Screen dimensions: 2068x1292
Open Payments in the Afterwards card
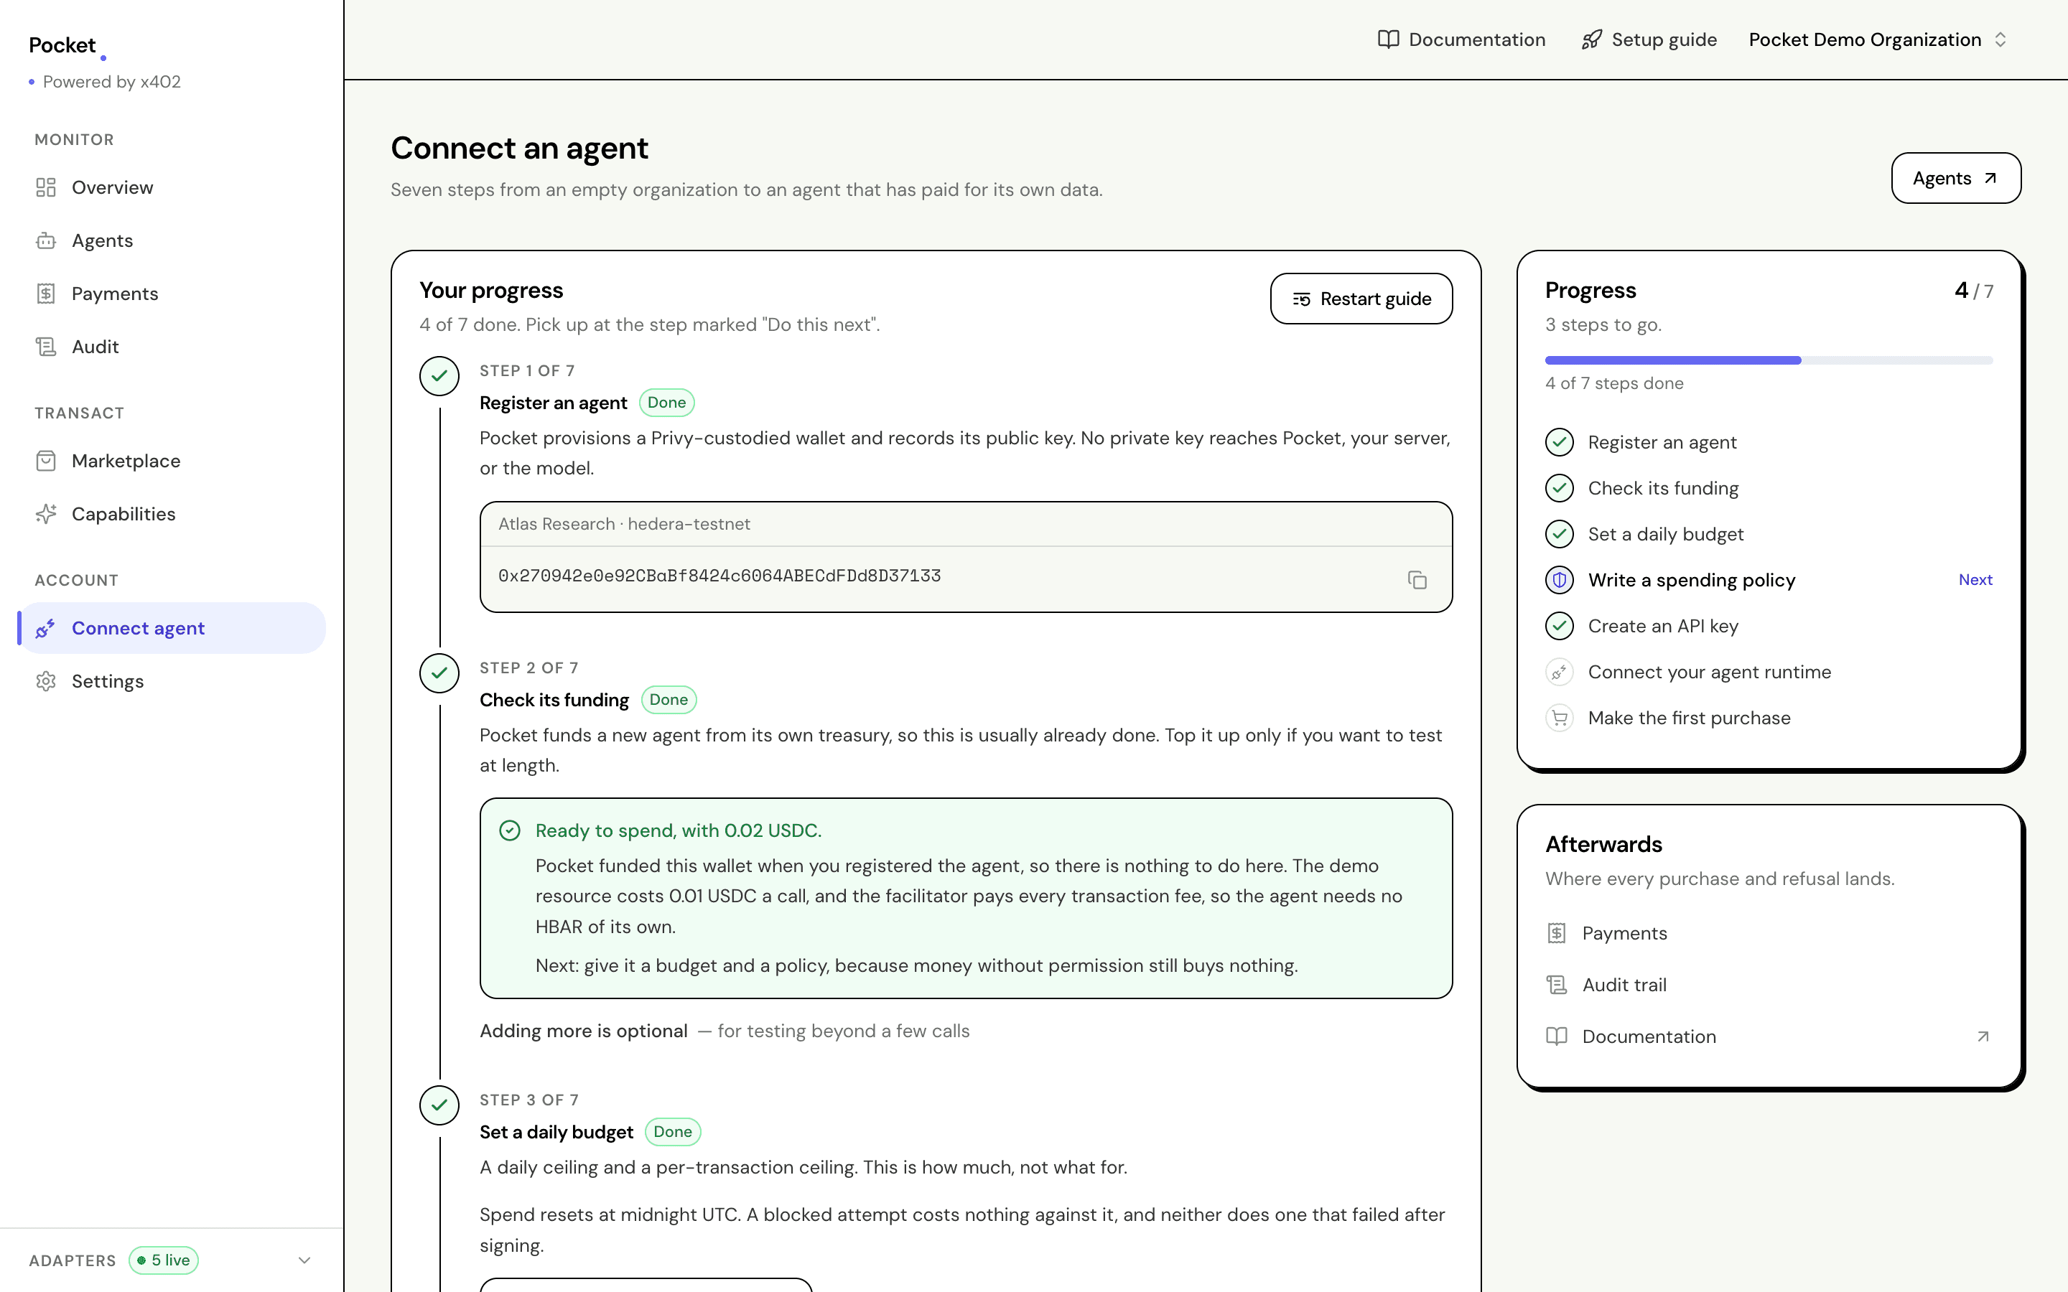(x=1769, y=933)
